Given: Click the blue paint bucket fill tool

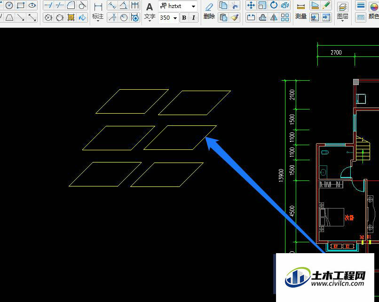Looking at the screenshot, I should point(82,17).
